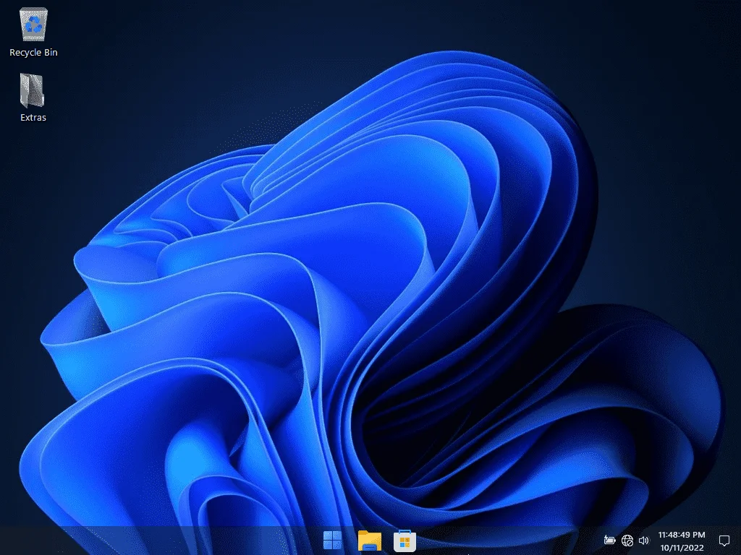Viewport: 741px width, 555px height.
Task: Open File Explorer from the taskbar
Action: click(x=369, y=541)
